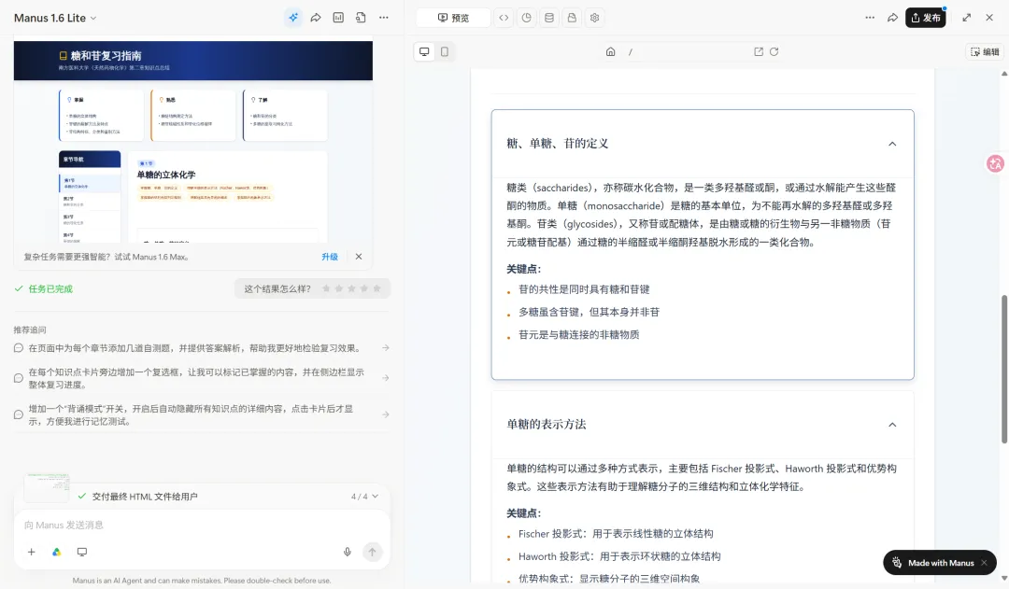Expand the preview panel to fullscreen
The image size is (1009, 589).
tap(967, 18)
